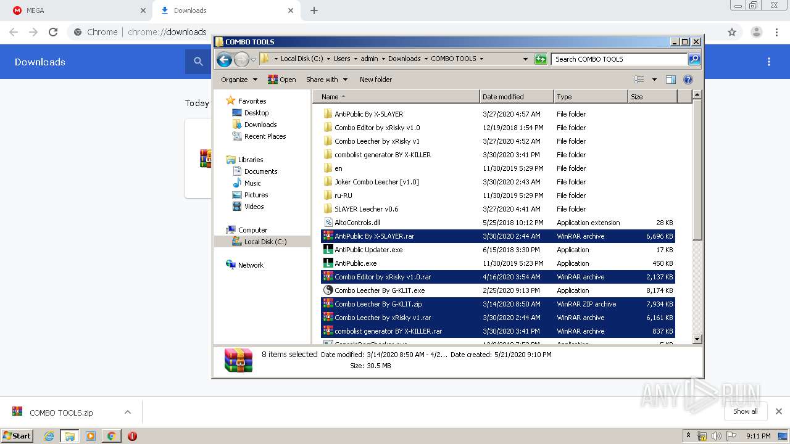Image resolution: width=790 pixels, height=444 pixels.
Task: Open options arrow for COMBO TOOLS.zip download
Action: click(x=128, y=412)
